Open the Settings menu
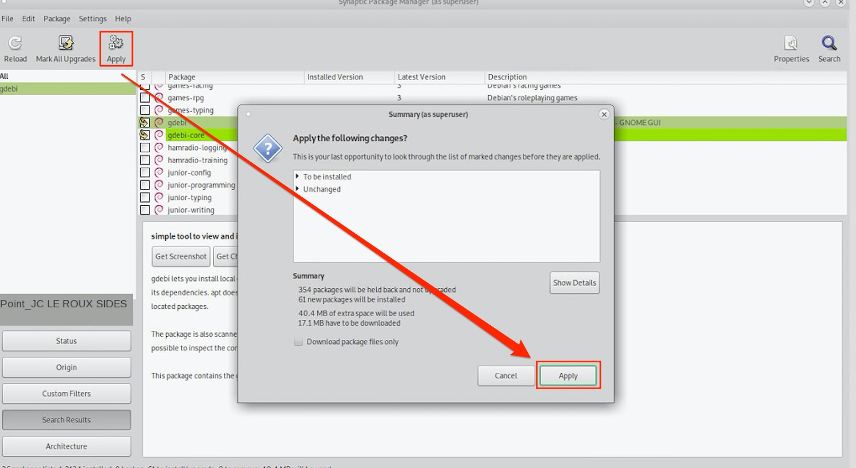Screen dimensions: 856x468 pos(93,19)
